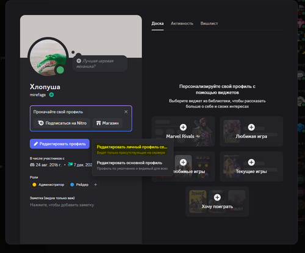This screenshot has height=253, width=305.
Task: Click the Редактировать профиль button
Action: pos(60,144)
